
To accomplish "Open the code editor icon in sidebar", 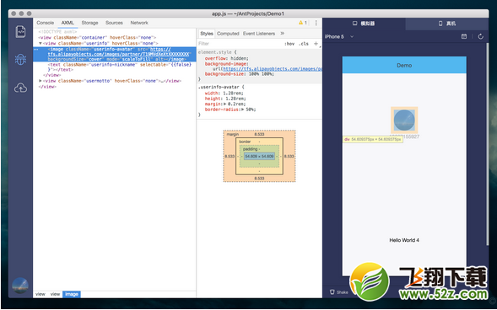I will tap(20, 32).
